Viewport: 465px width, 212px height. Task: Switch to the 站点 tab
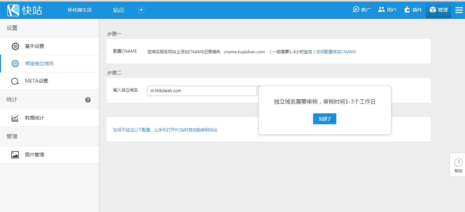(118, 10)
